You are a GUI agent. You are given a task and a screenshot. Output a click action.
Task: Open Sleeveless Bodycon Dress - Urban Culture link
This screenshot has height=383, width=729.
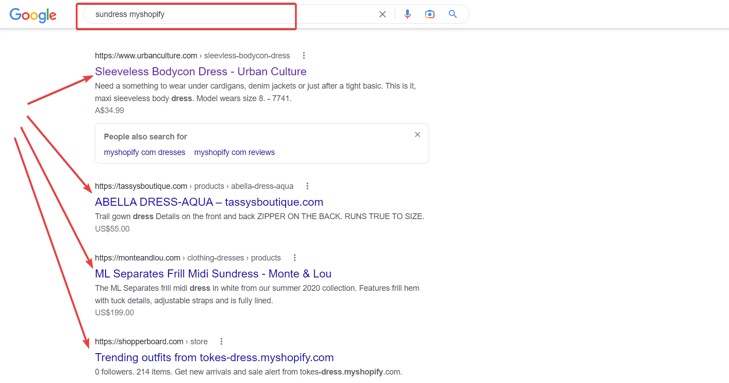tap(201, 72)
